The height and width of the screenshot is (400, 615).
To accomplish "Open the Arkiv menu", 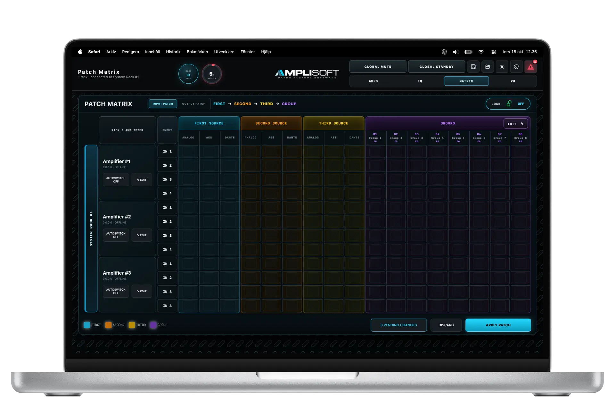I will pos(111,52).
